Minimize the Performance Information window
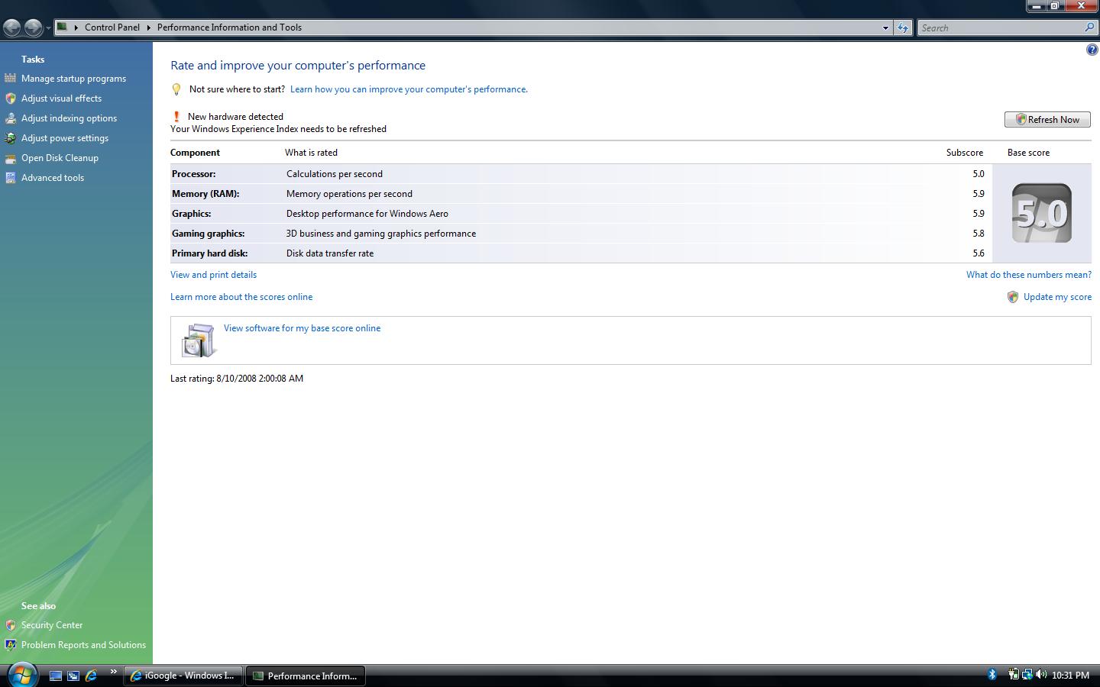 click(x=1036, y=5)
